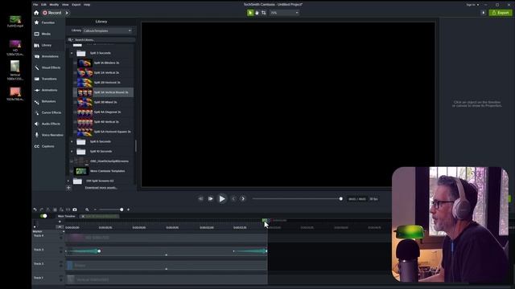The height and width of the screenshot is (289, 515).
Task: Zoom out timeline with minus icon
Action: [x=95, y=210]
